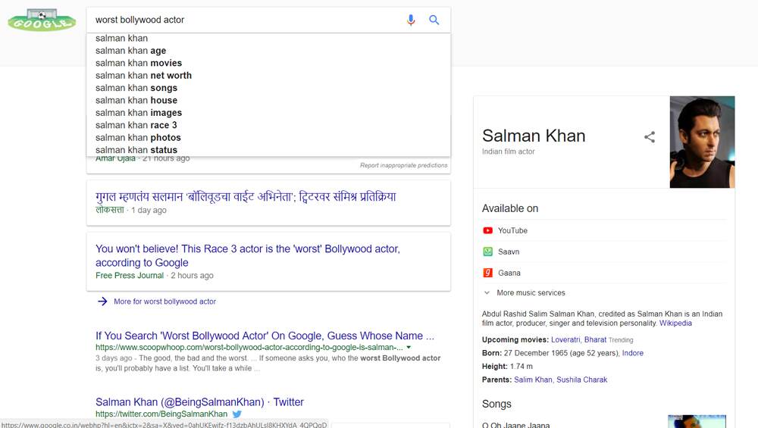Click upcoming movie Loveratri
Image resolution: width=758 pixels, height=428 pixels.
565,339
